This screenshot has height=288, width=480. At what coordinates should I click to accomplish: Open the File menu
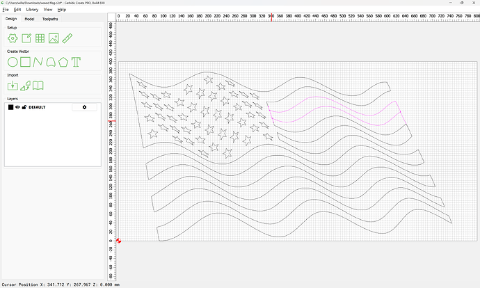tap(6, 10)
